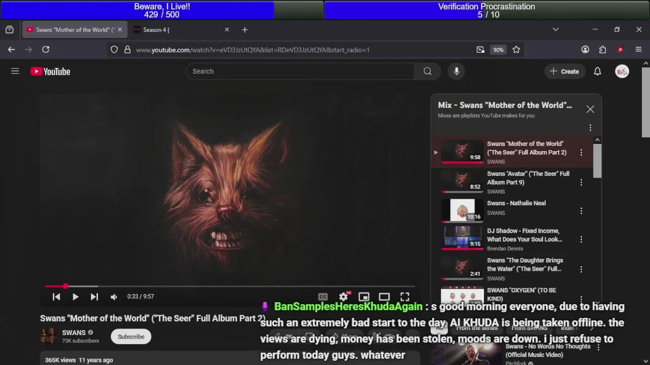View site security padlock info

point(127,50)
